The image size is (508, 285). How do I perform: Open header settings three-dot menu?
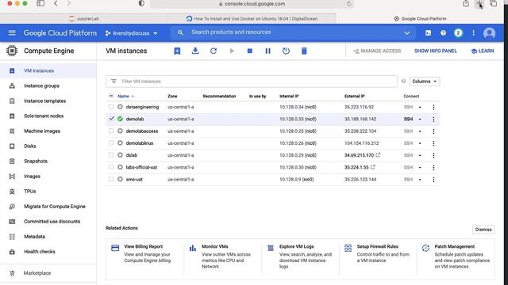click(473, 33)
